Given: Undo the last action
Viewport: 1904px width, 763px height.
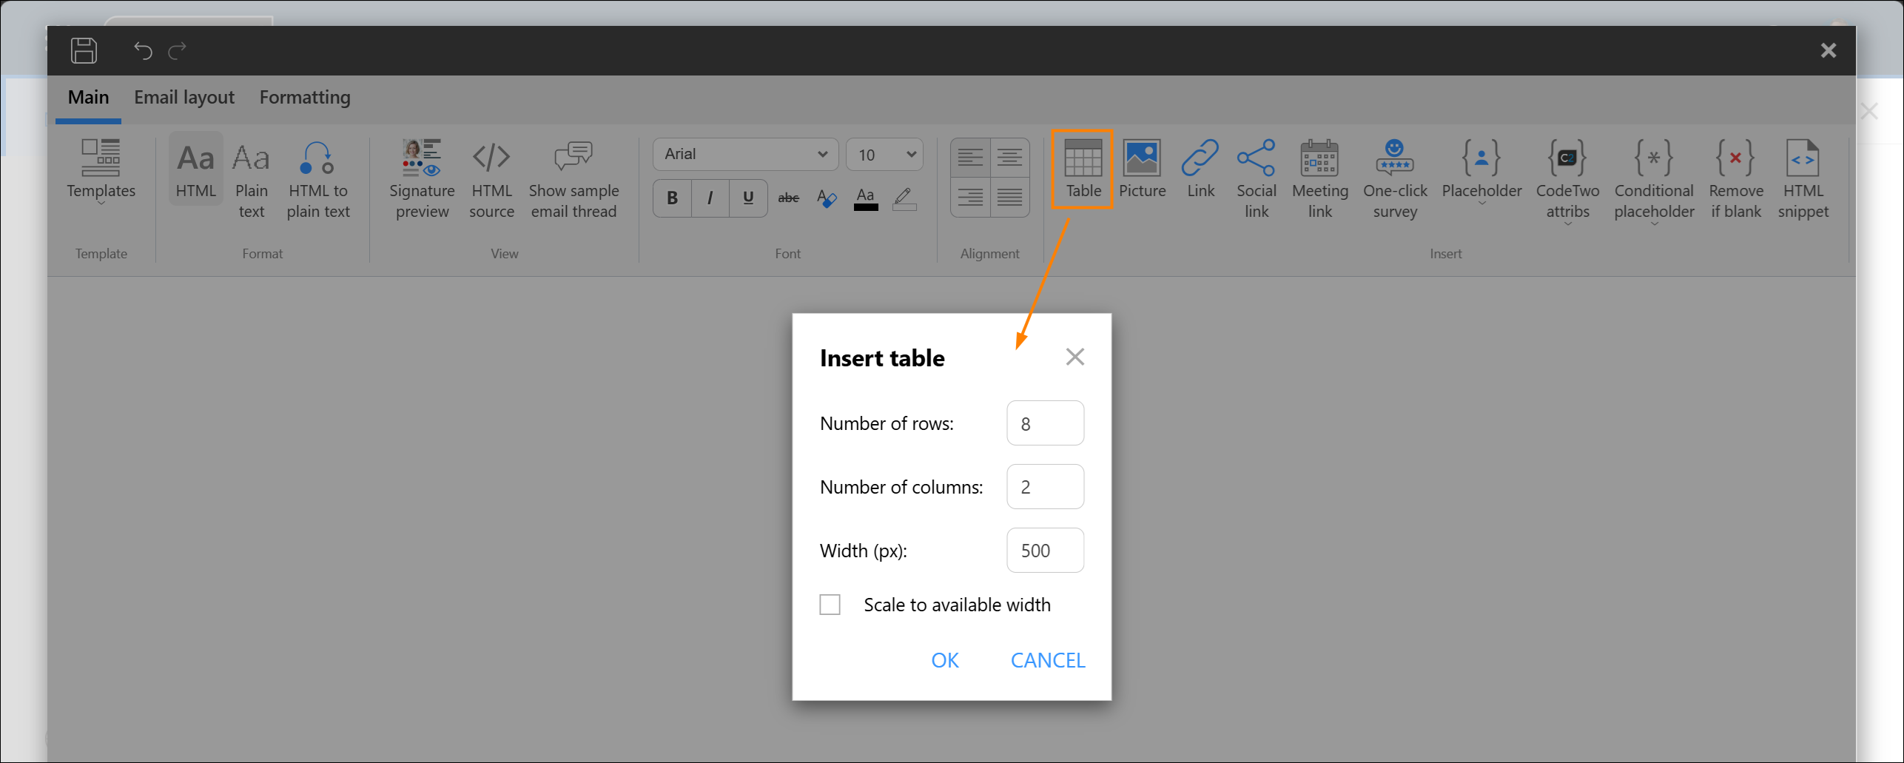Looking at the screenshot, I should click(x=143, y=50).
